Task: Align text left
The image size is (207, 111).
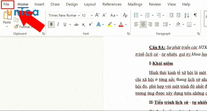Action: 136,24
